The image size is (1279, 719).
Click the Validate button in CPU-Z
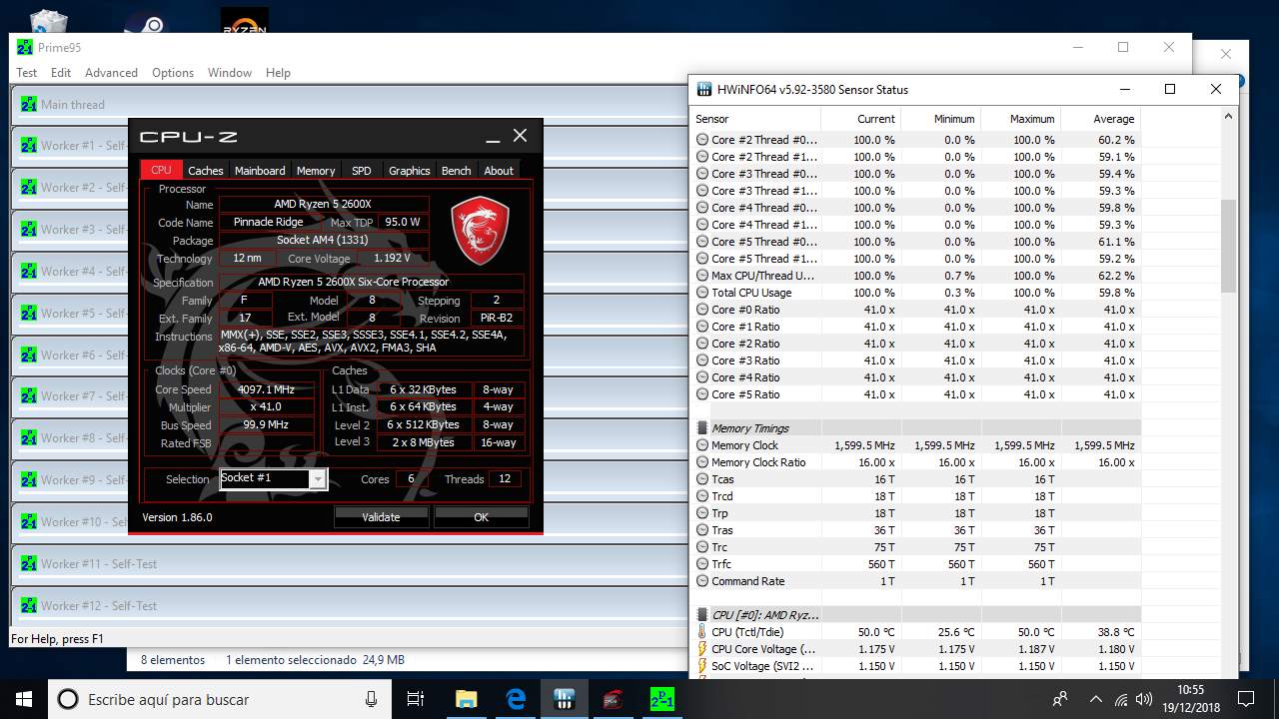click(x=381, y=517)
